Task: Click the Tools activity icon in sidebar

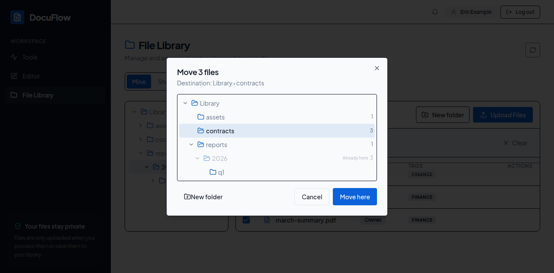Action: [14, 57]
